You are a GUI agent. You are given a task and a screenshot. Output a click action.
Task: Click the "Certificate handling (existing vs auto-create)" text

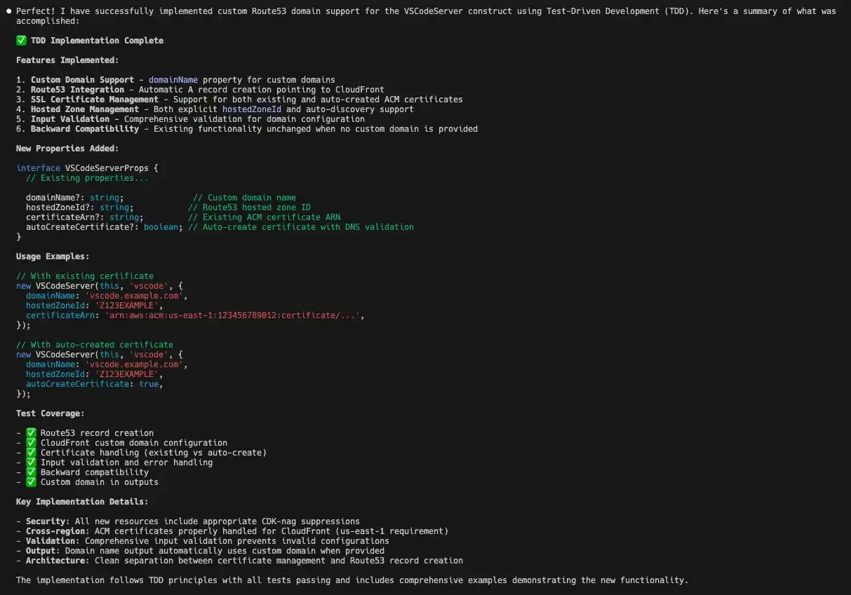pos(154,453)
